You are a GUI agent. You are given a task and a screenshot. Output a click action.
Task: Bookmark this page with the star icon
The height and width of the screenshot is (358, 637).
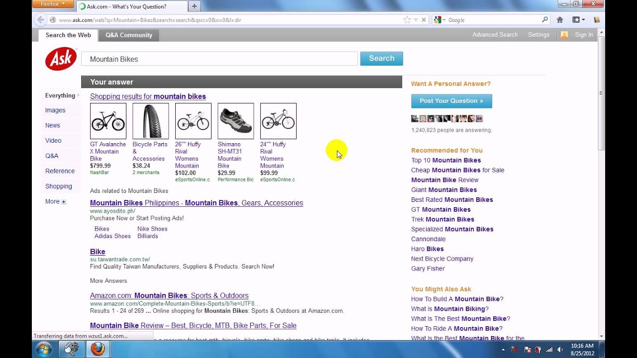[407, 20]
